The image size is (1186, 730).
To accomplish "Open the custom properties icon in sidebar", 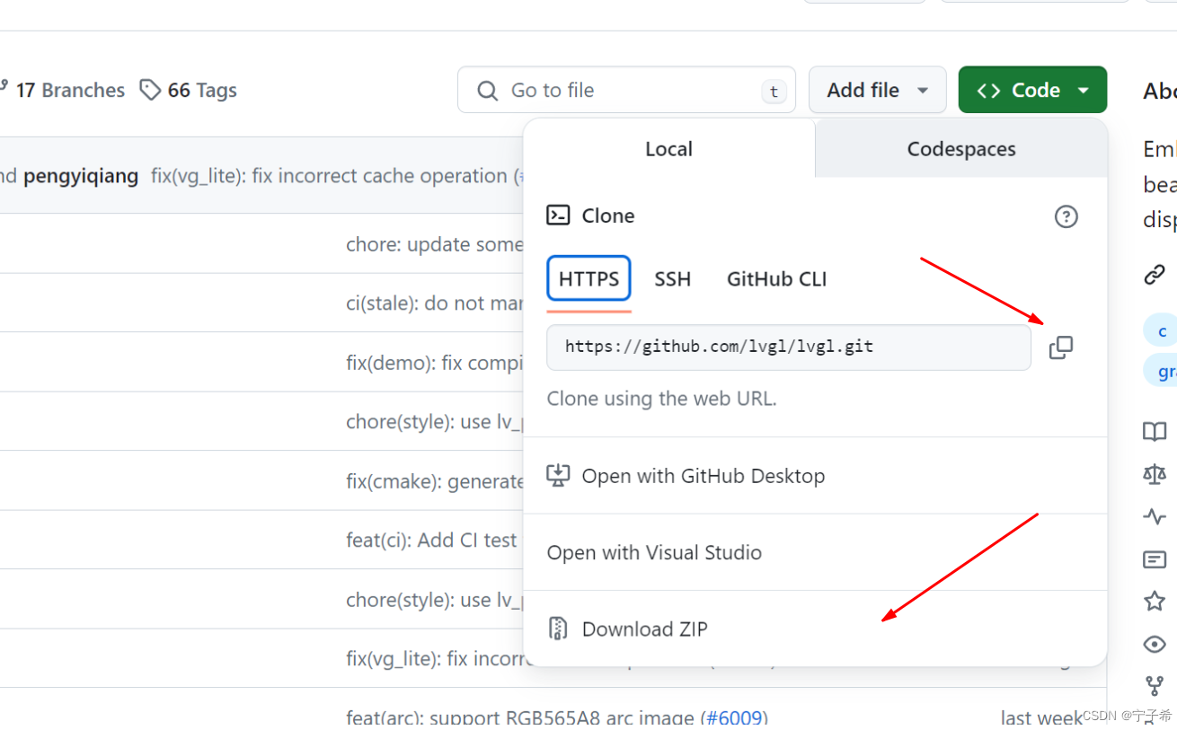I will coord(1155,559).
